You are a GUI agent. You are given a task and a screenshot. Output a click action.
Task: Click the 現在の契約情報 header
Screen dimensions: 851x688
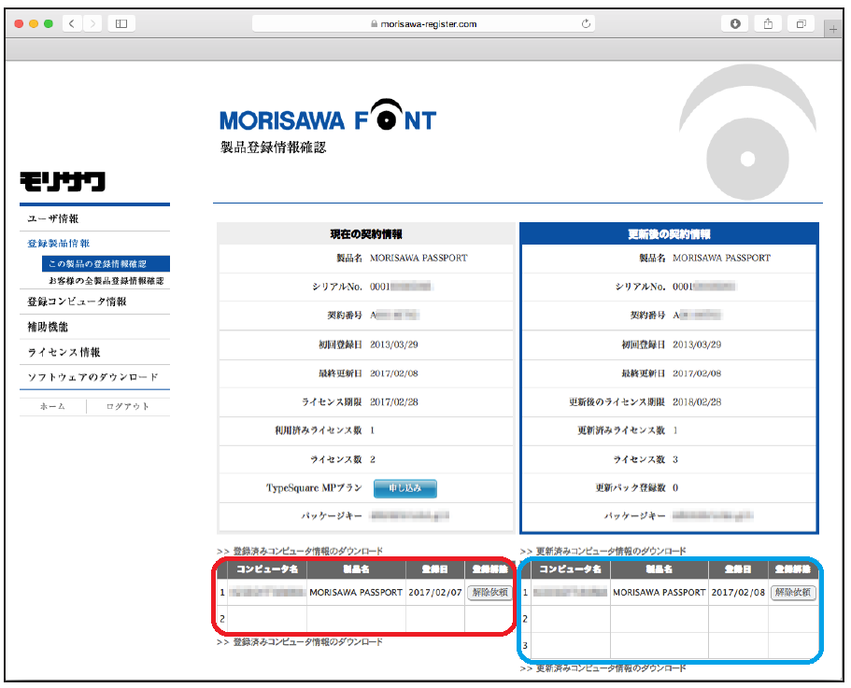click(x=366, y=233)
